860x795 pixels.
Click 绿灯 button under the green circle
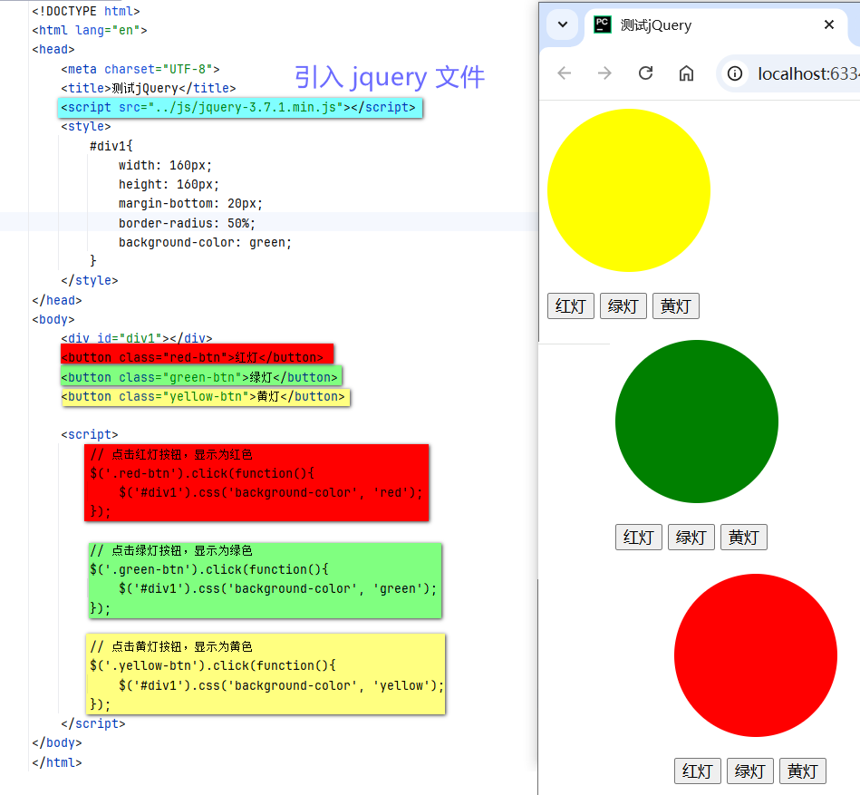[691, 538]
